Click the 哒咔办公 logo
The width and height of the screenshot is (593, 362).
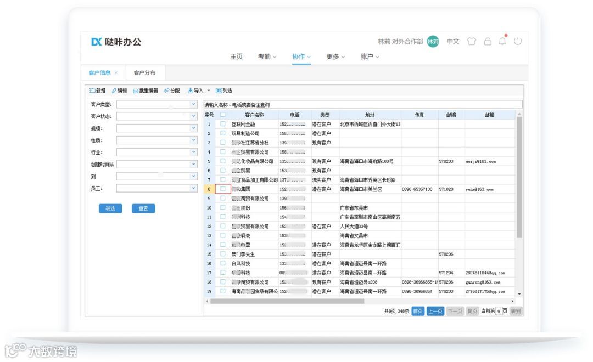click(116, 42)
